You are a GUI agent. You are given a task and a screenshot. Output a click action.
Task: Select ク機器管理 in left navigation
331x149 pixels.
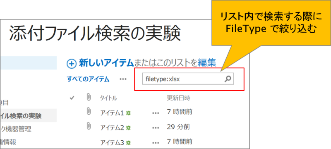coord(16,129)
